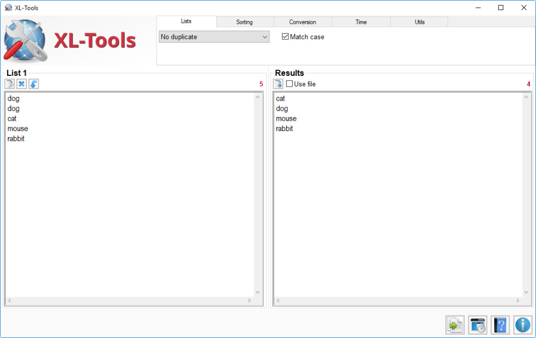Enable the Use file checkbox
Image resolution: width=536 pixels, height=338 pixels.
[289, 84]
